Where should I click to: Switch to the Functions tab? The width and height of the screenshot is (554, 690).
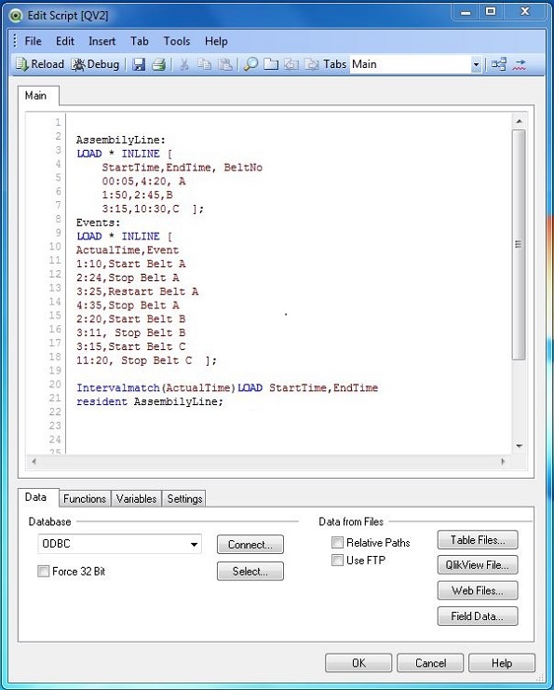pos(85,498)
